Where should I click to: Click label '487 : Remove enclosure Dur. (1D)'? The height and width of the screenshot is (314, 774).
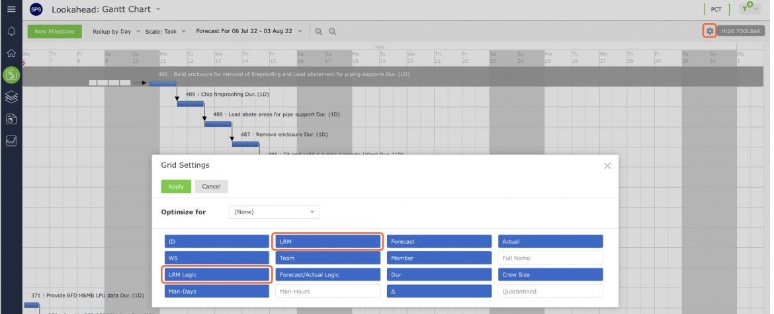click(284, 134)
